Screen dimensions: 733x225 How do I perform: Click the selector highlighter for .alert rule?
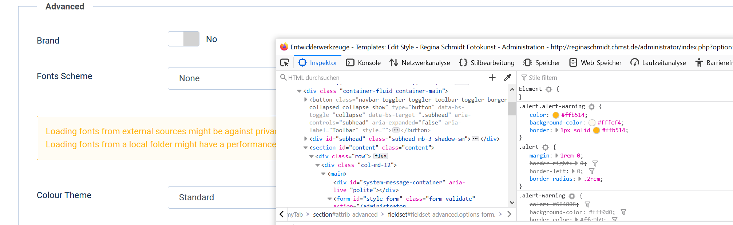click(x=545, y=147)
